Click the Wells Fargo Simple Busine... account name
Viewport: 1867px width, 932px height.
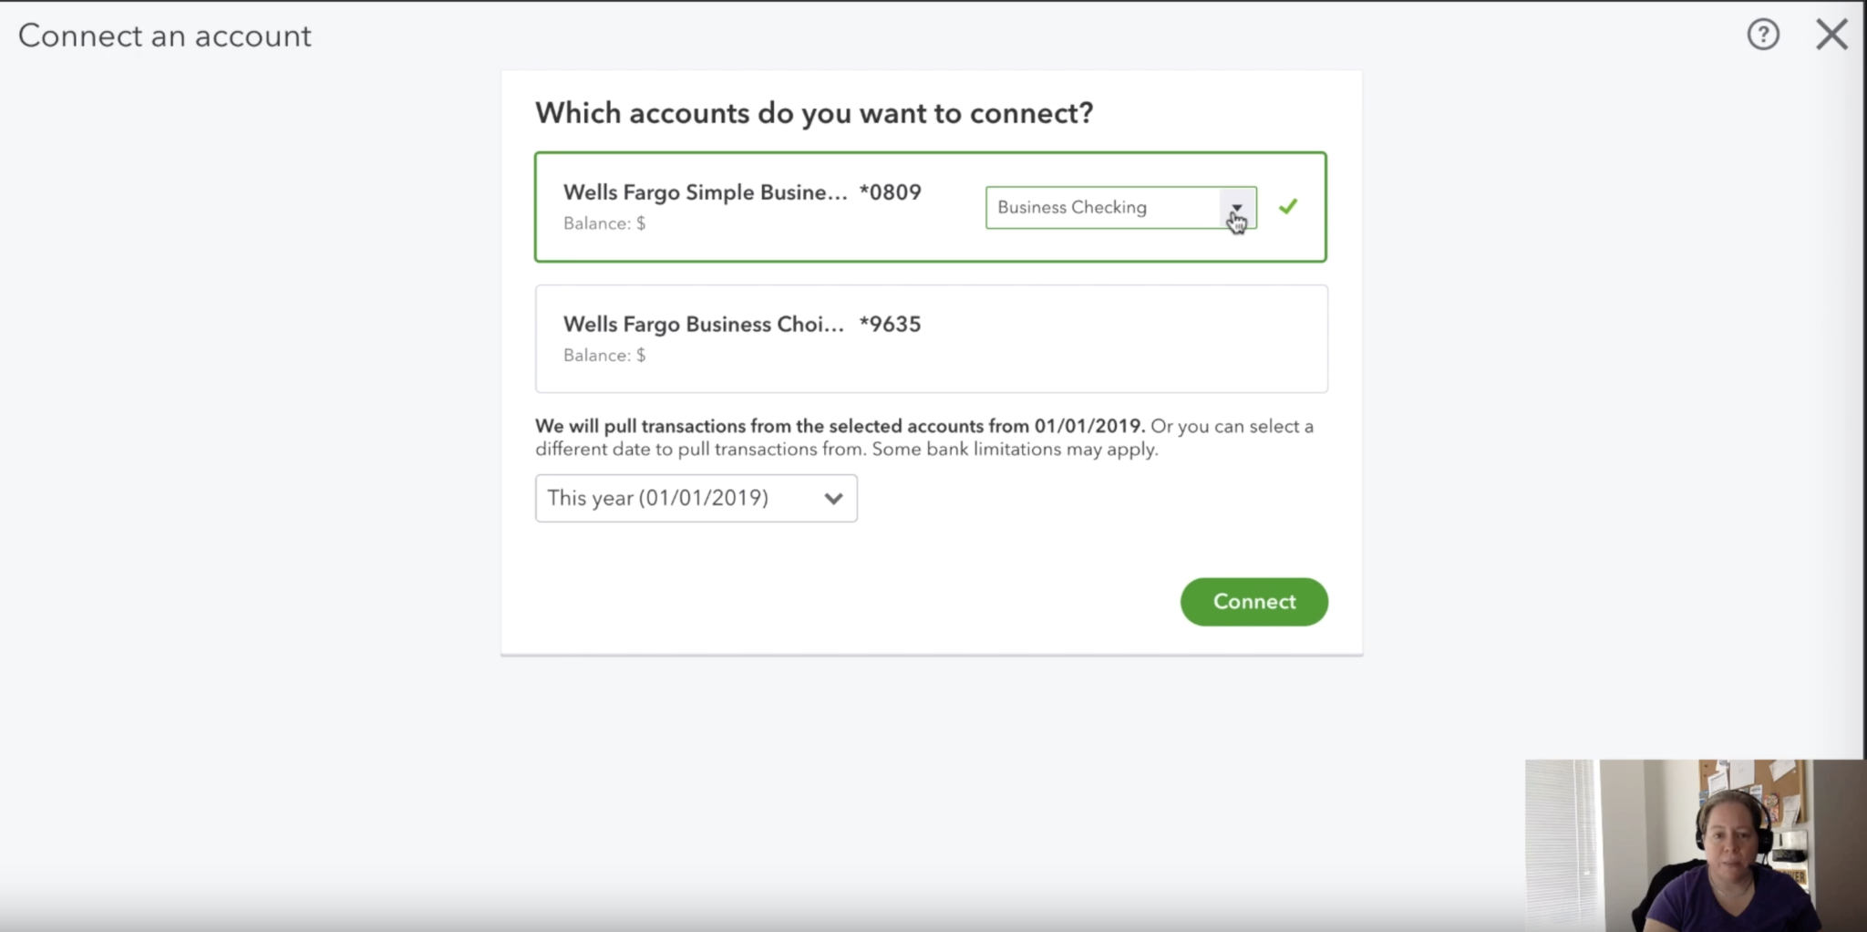(x=705, y=192)
